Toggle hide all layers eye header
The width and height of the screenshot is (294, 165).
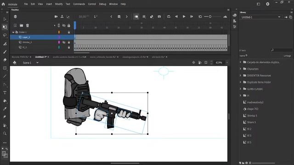pyautogui.click(x=64, y=26)
